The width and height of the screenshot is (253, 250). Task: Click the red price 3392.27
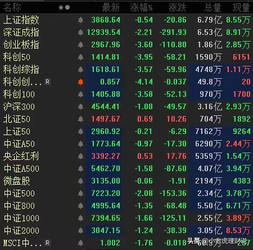[x=106, y=156]
